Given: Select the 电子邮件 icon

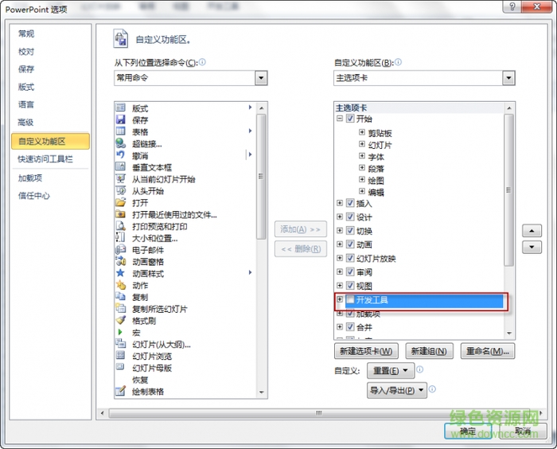Looking at the screenshot, I should (121, 249).
